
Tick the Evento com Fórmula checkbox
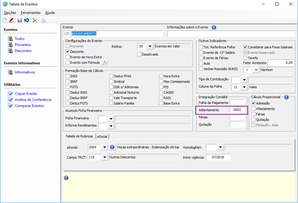[67, 62]
